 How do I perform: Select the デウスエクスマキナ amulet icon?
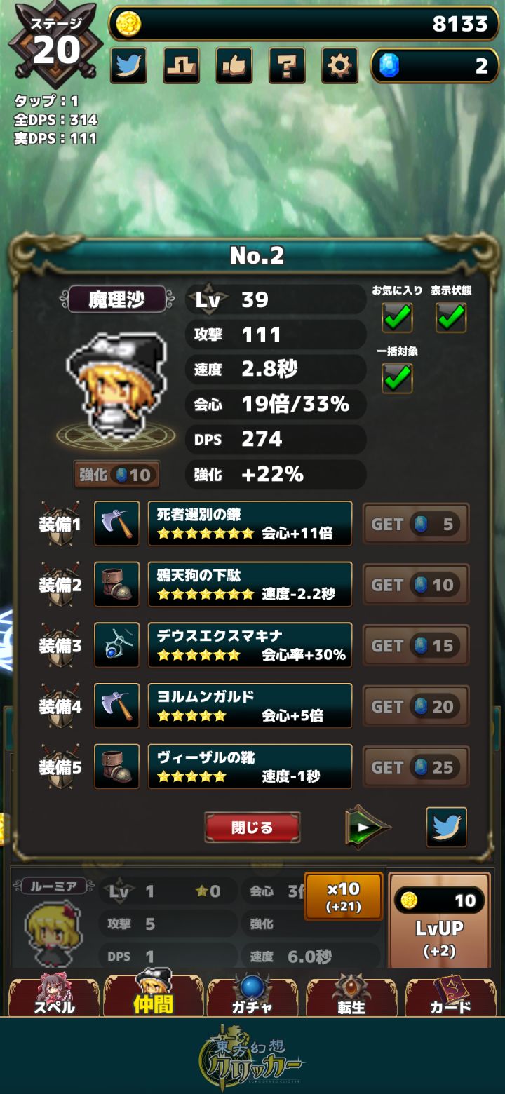[x=116, y=645]
